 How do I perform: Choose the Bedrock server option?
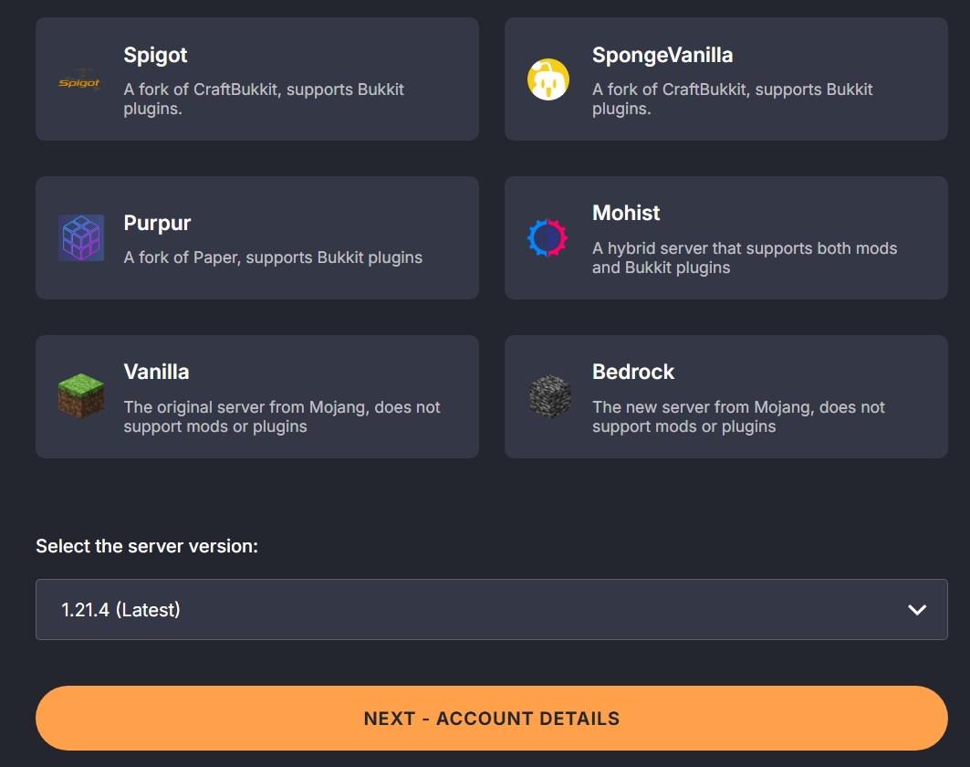[725, 395]
